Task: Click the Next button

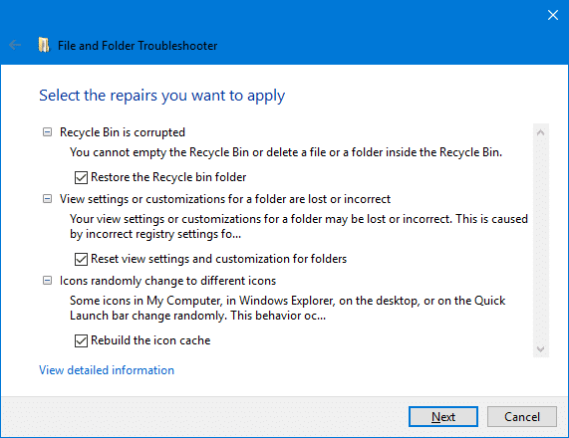Action: [443, 417]
